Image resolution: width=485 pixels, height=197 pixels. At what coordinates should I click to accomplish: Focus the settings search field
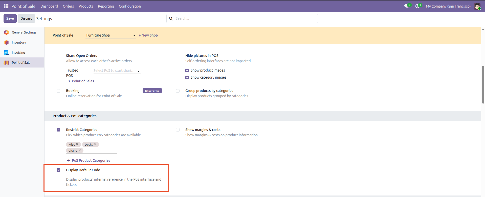click(x=242, y=18)
